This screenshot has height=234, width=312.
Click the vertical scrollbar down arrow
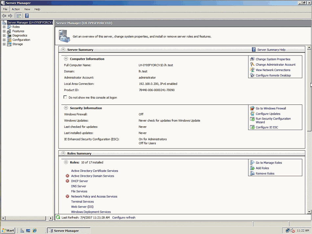309,212
